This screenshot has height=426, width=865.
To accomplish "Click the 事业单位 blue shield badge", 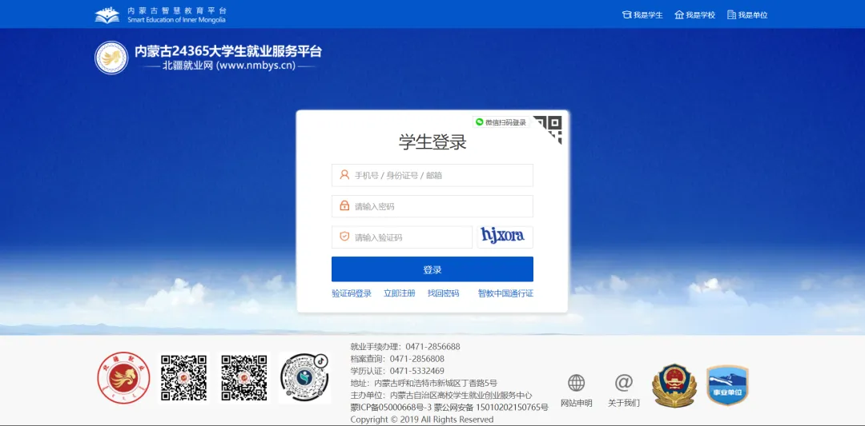I will pyautogui.click(x=727, y=386).
